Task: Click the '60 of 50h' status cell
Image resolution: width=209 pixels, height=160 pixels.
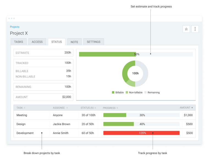Action: point(88,133)
